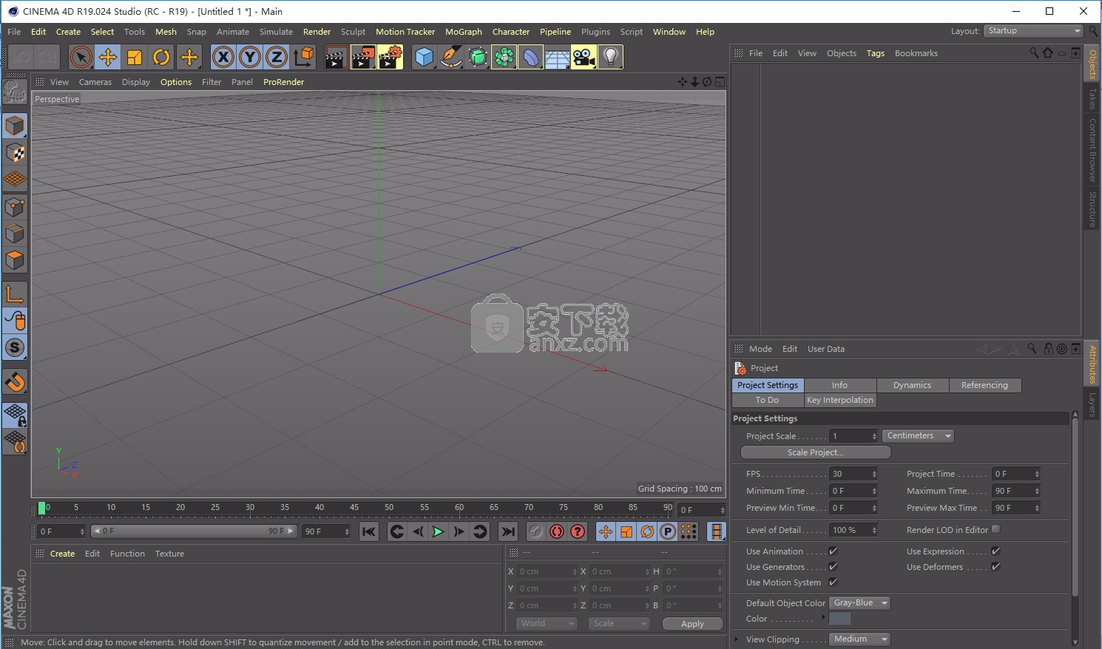Open the Array modeling objects icon
This screenshot has width=1102, height=649.
504,57
